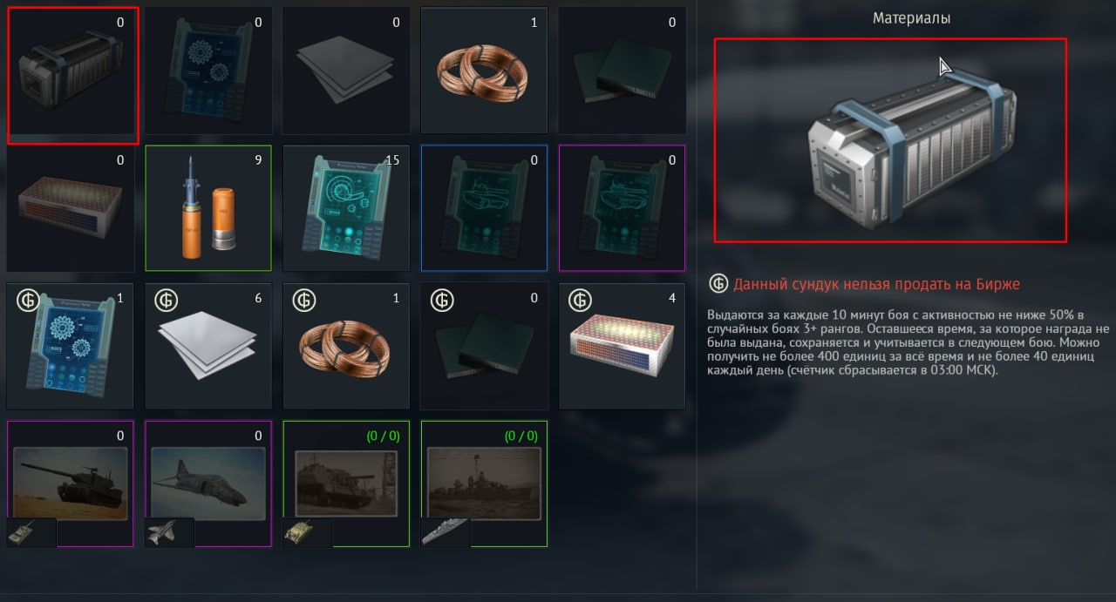The width and height of the screenshot is (1116, 602).
Task: Choose the tradable gear blueprint tablet with count 1
Action: tap(71, 346)
